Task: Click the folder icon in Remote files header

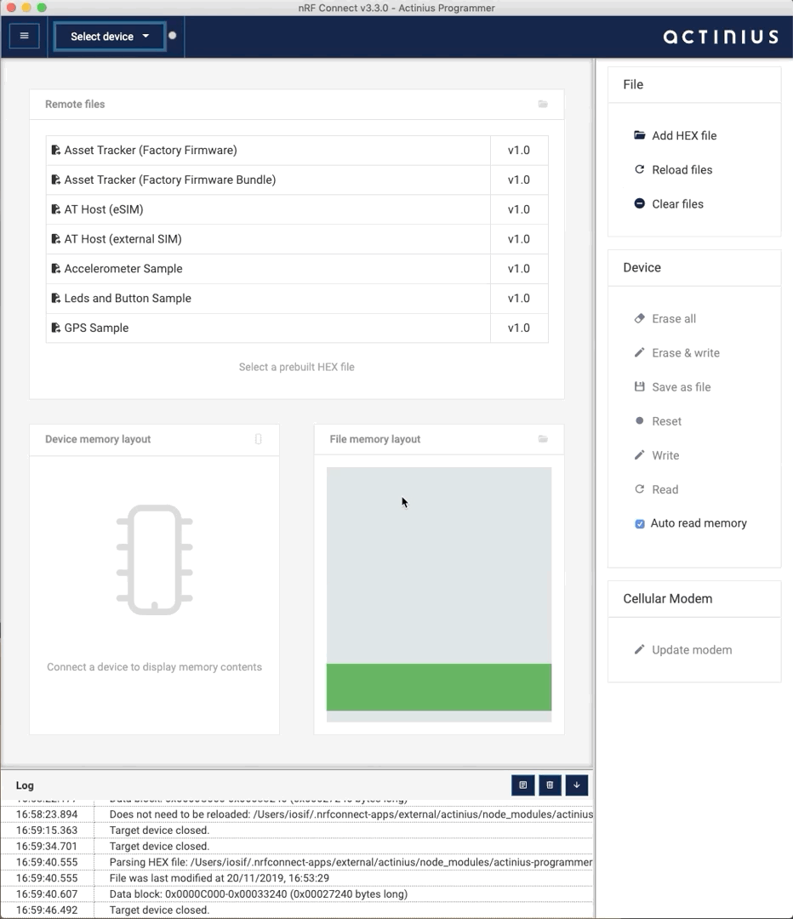Action: [543, 104]
